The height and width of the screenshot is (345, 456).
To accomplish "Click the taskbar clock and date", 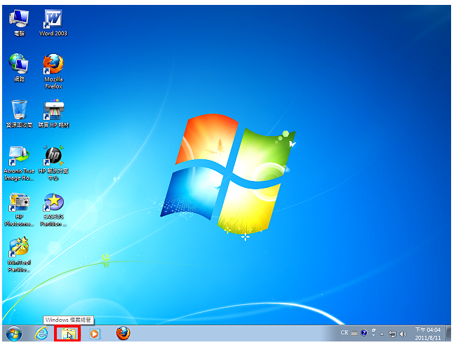I will point(428,334).
